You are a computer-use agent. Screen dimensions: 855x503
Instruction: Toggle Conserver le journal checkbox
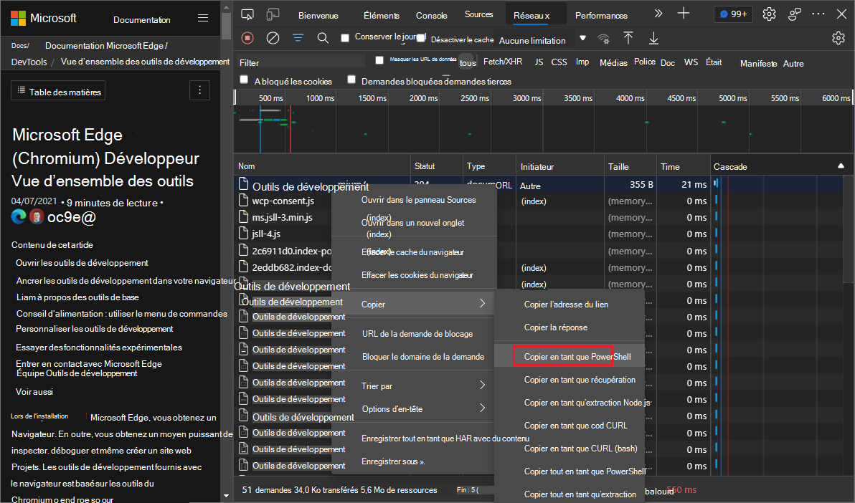click(x=344, y=37)
